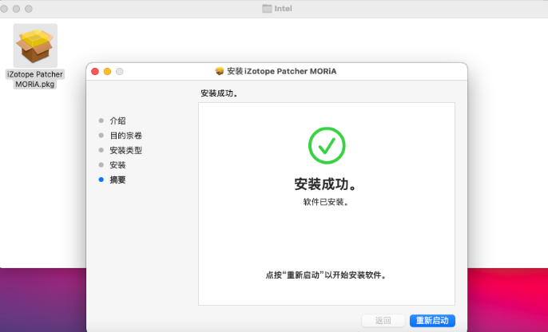Minimize the installer with yellow button
This screenshot has height=332, width=548.
(x=107, y=72)
